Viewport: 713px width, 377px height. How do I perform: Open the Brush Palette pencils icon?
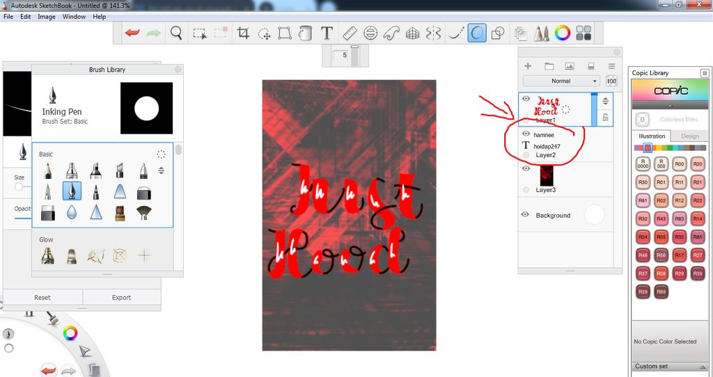541,33
